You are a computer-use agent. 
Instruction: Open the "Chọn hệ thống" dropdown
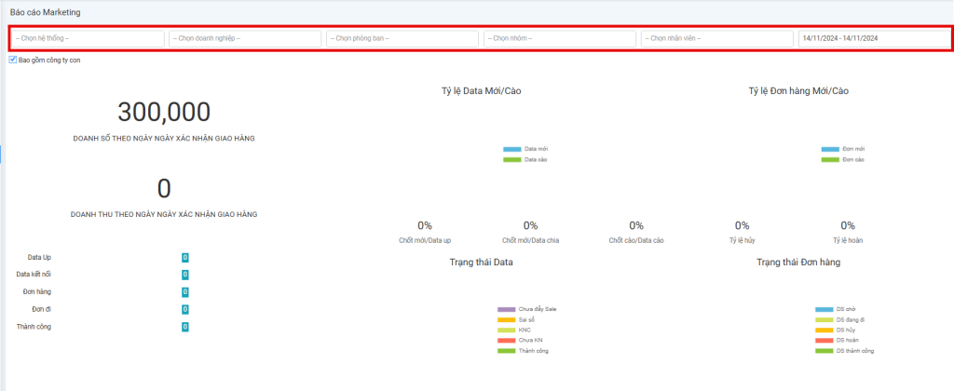[x=88, y=38]
